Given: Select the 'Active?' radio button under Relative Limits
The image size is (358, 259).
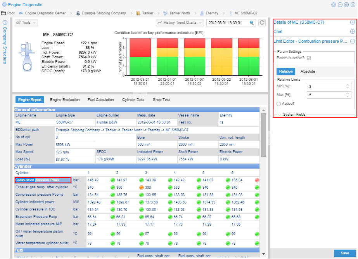Looking at the screenshot, I should (x=279, y=104).
